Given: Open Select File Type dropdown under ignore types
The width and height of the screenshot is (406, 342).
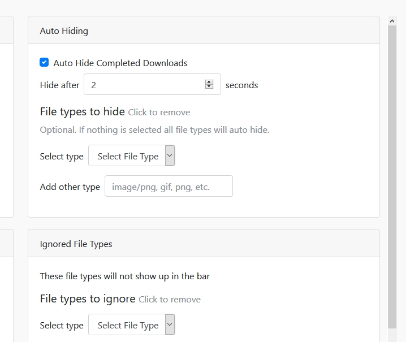Looking at the screenshot, I should pyautogui.click(x=127, y=325).
